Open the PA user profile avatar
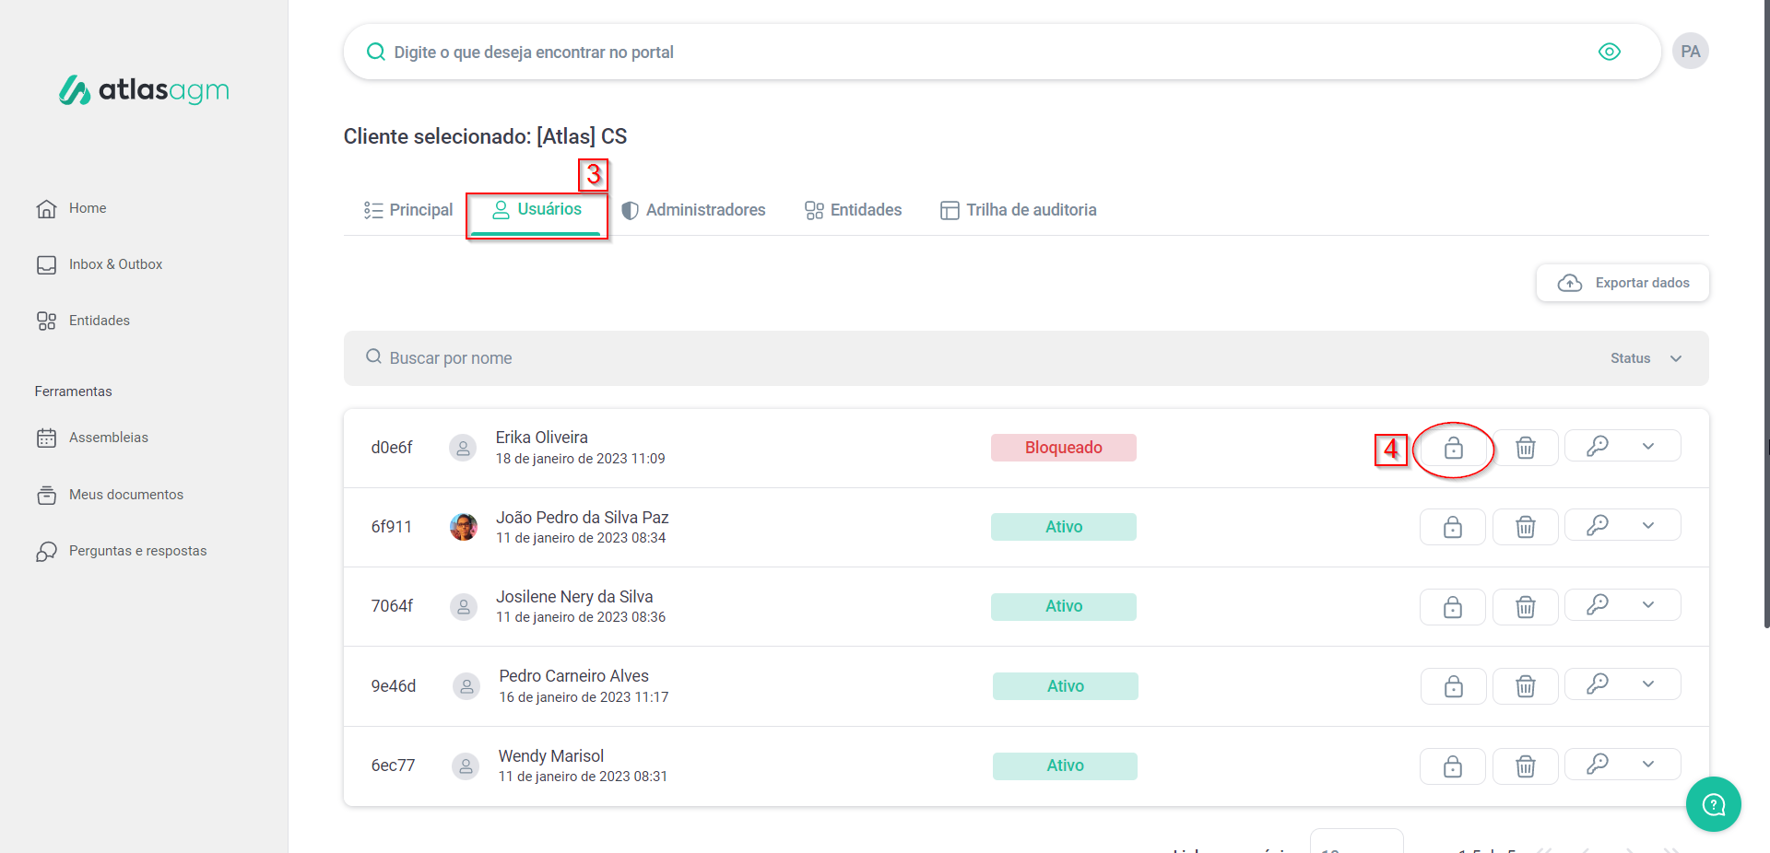Screen dimensions: 1770x853 click(1690, 52)
